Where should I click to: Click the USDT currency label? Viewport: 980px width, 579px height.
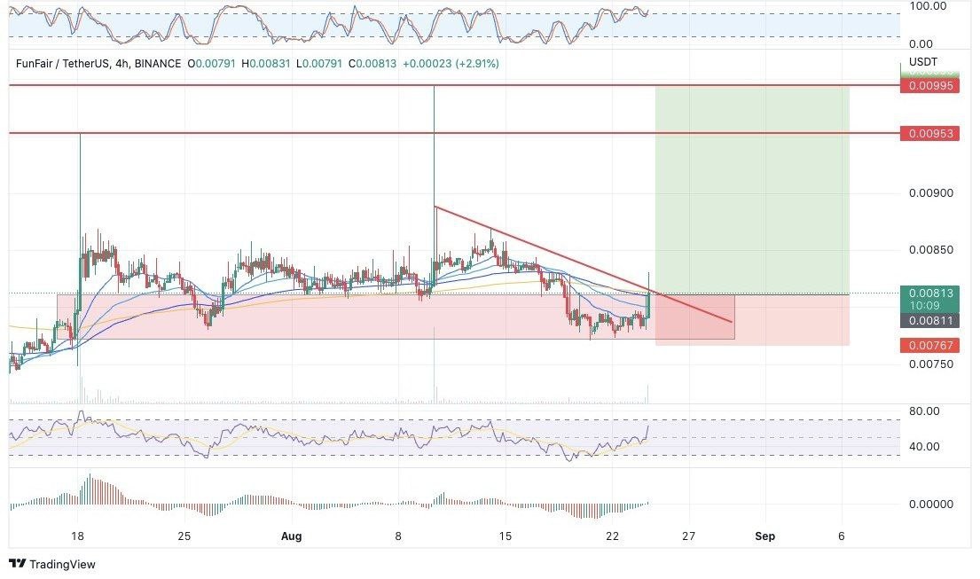[922, 62]
